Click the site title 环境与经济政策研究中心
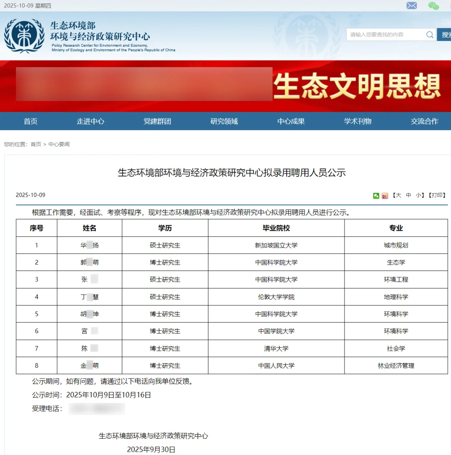The height and width of the screenshot is (455, 451). (x=100, y=37)
